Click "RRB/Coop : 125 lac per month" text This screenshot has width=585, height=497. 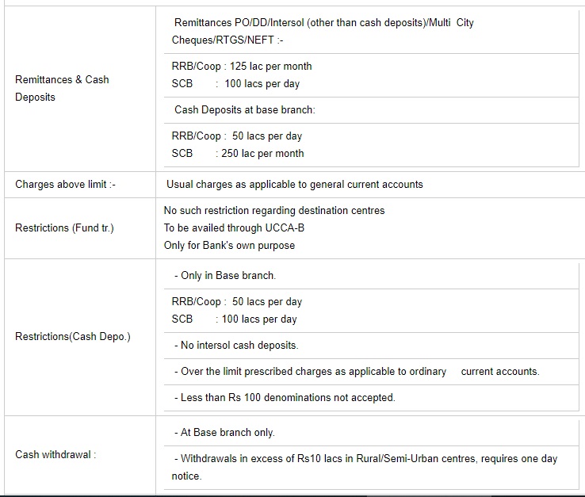[242, 67]
